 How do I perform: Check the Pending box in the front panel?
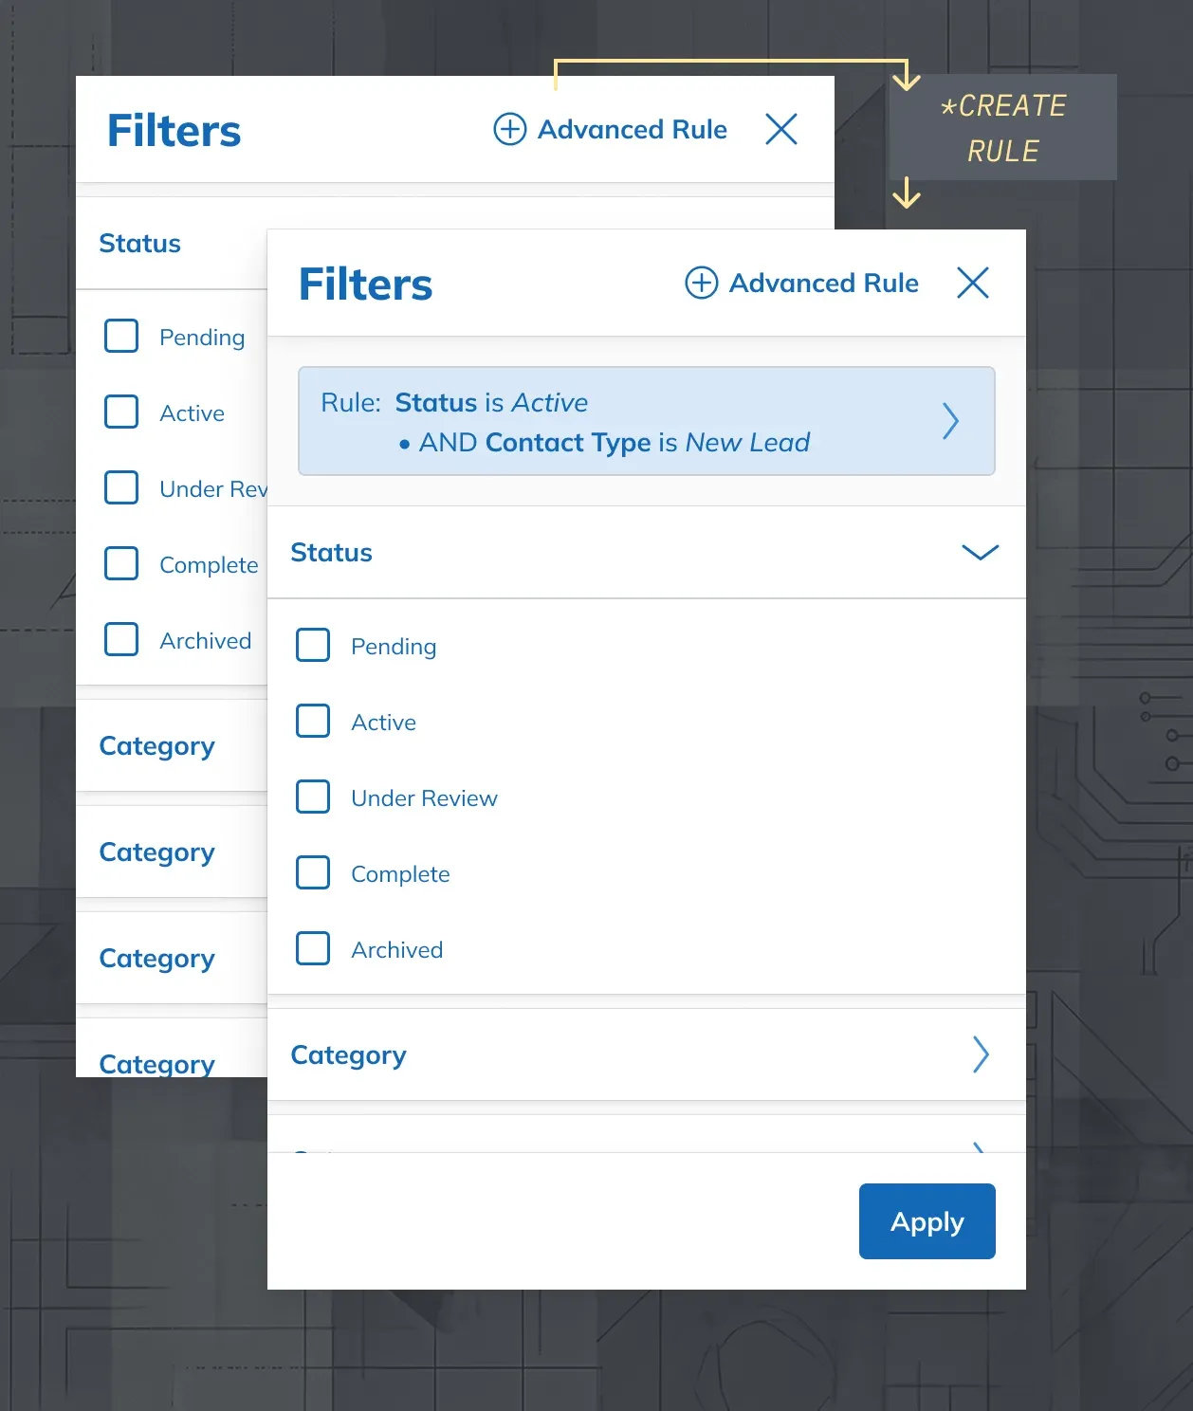[313, 646]
